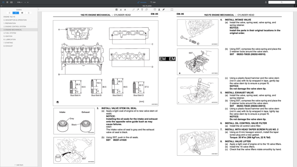Select the Highlight tool
297x167 pixels.
point(117,9)
